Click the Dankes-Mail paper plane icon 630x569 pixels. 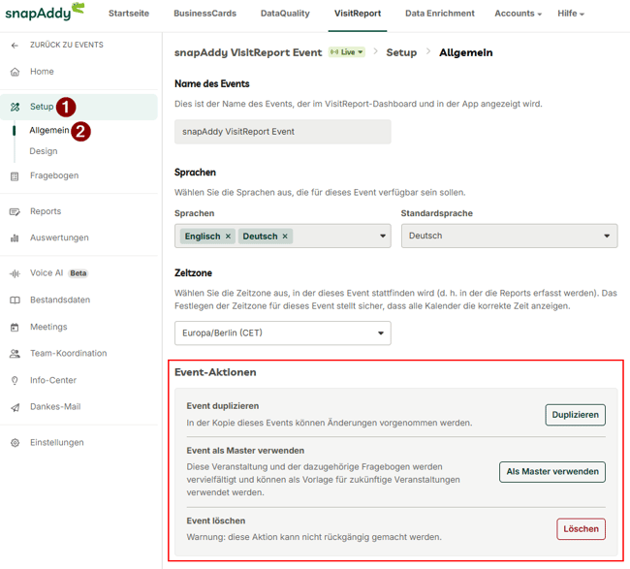[15, 407]
